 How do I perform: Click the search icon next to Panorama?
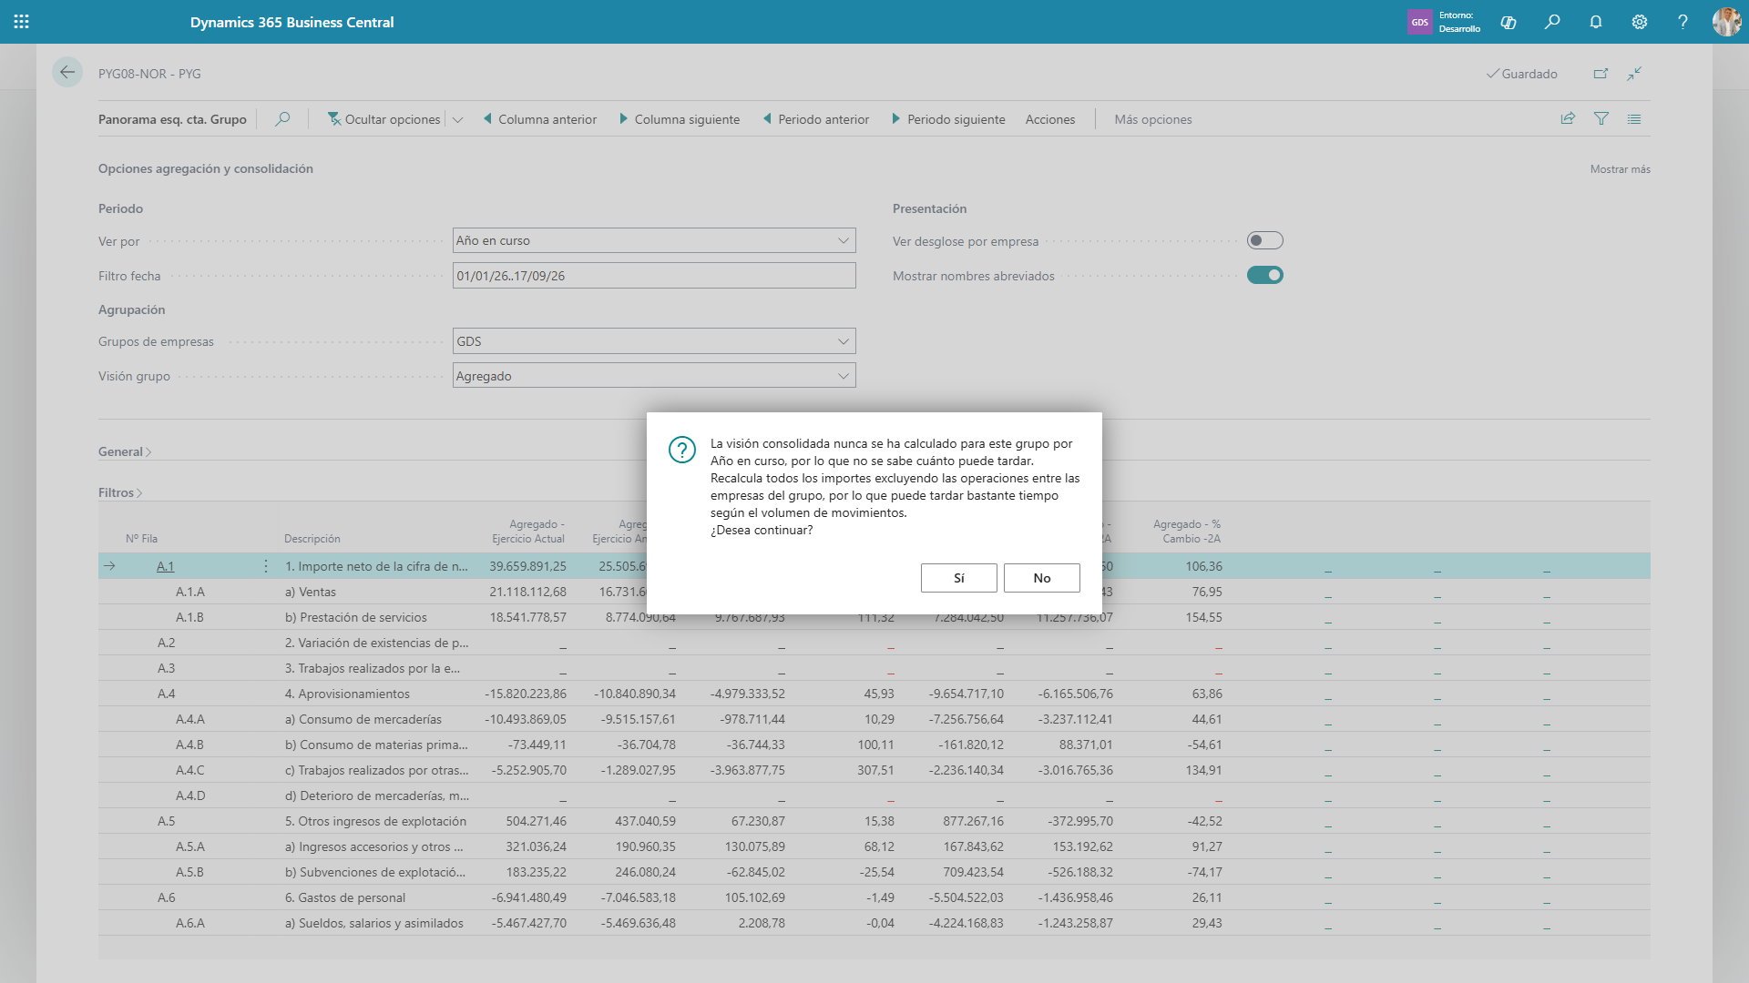(x=282, y=119)
